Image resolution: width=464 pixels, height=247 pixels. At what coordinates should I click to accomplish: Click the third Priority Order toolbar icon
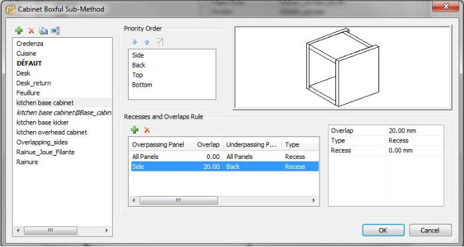pyautogui.click(x=159, y=42)
